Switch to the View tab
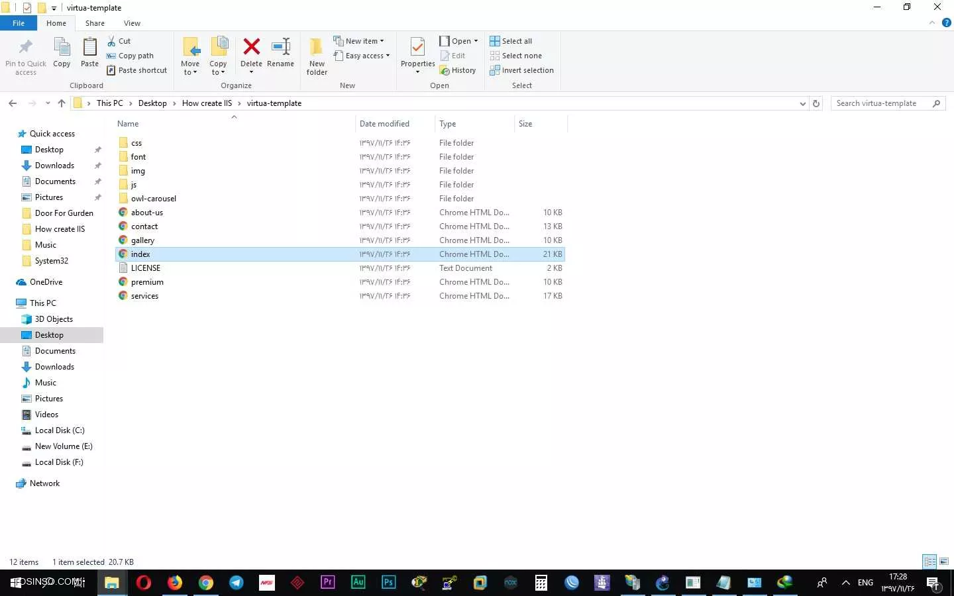The height and width of the screenshot is (596, 954). pos(132,23)
